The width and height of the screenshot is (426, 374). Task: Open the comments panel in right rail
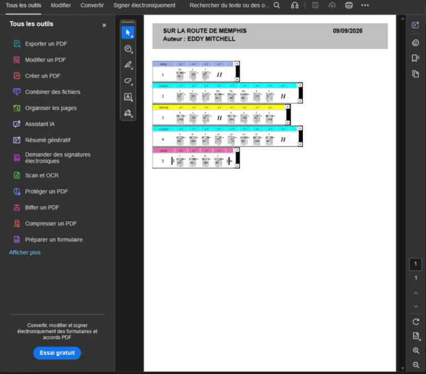coord(415,43)
